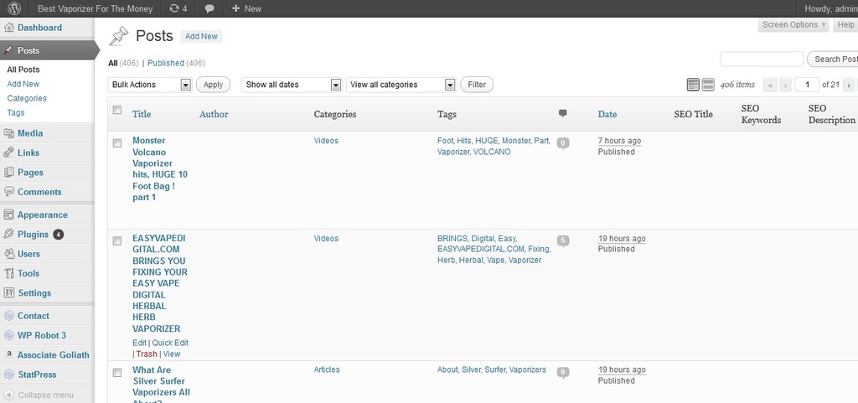The height and width of the screenshot is (403, 858).
Task: Open Best Vaporizer For The Money site
Action: pos(95,8)
